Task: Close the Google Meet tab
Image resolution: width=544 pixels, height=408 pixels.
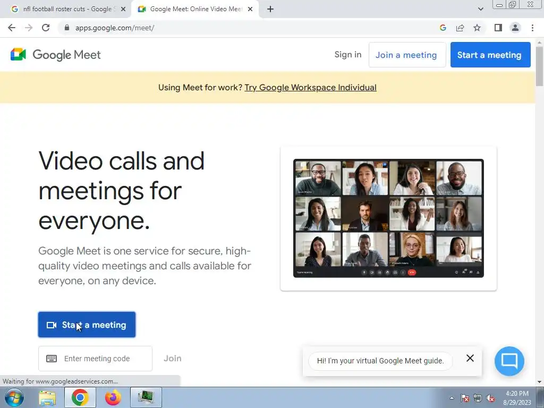Action: [250, 9]
